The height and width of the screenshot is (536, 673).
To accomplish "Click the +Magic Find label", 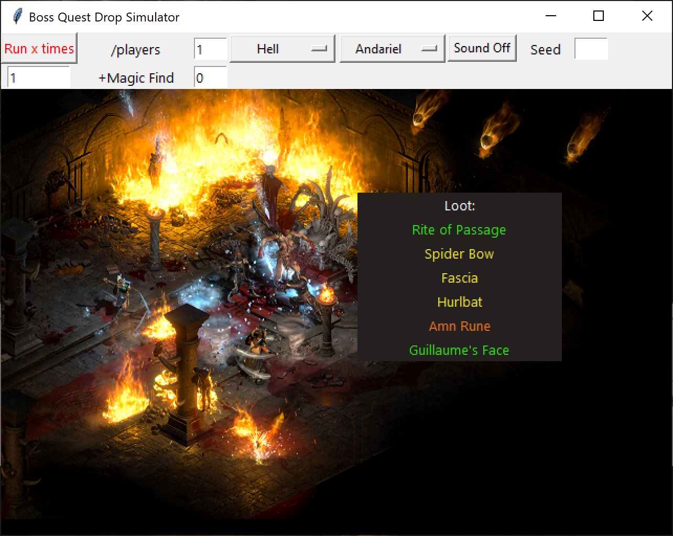I will [136, 78].
